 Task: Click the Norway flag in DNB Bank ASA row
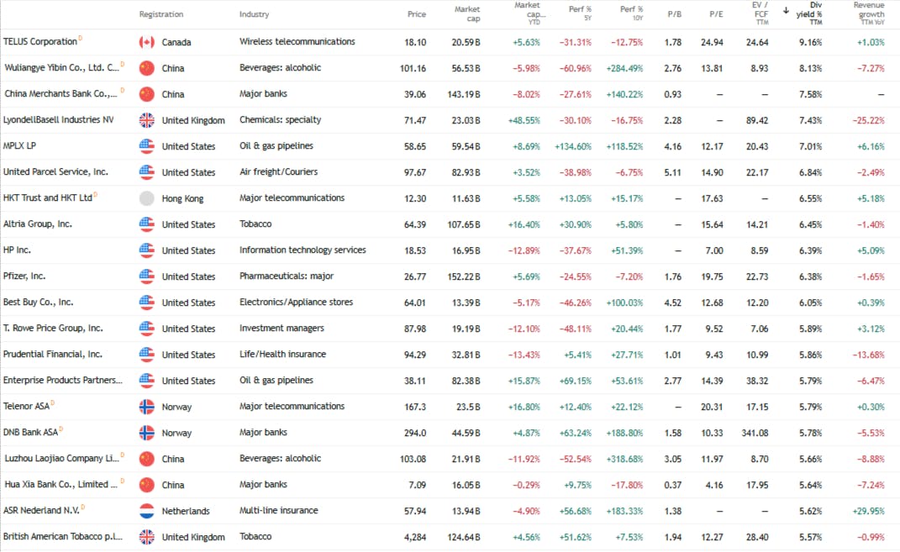click(147, 433)
